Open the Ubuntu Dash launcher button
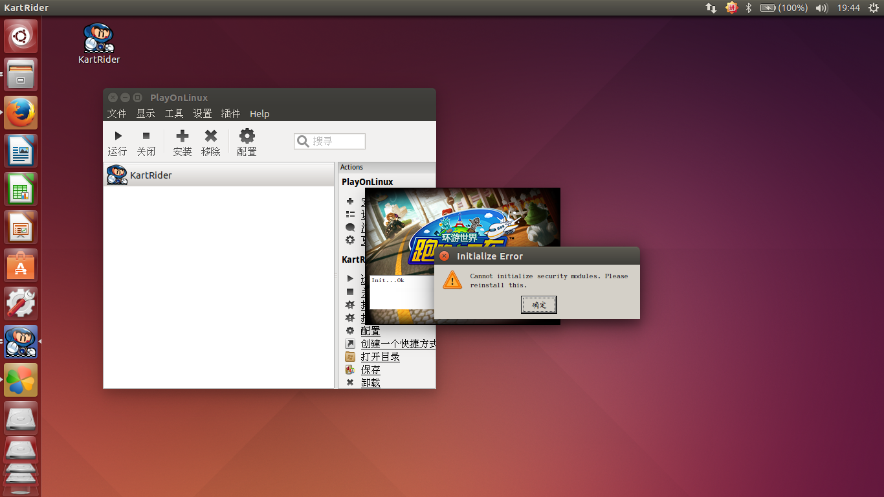 coord(21,36)
